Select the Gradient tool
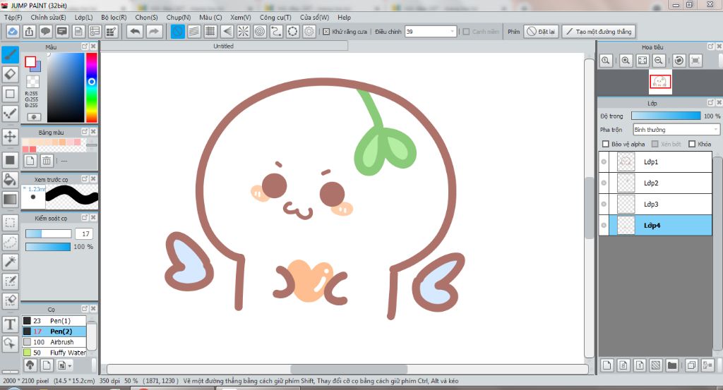 click(x=10, y=200)
